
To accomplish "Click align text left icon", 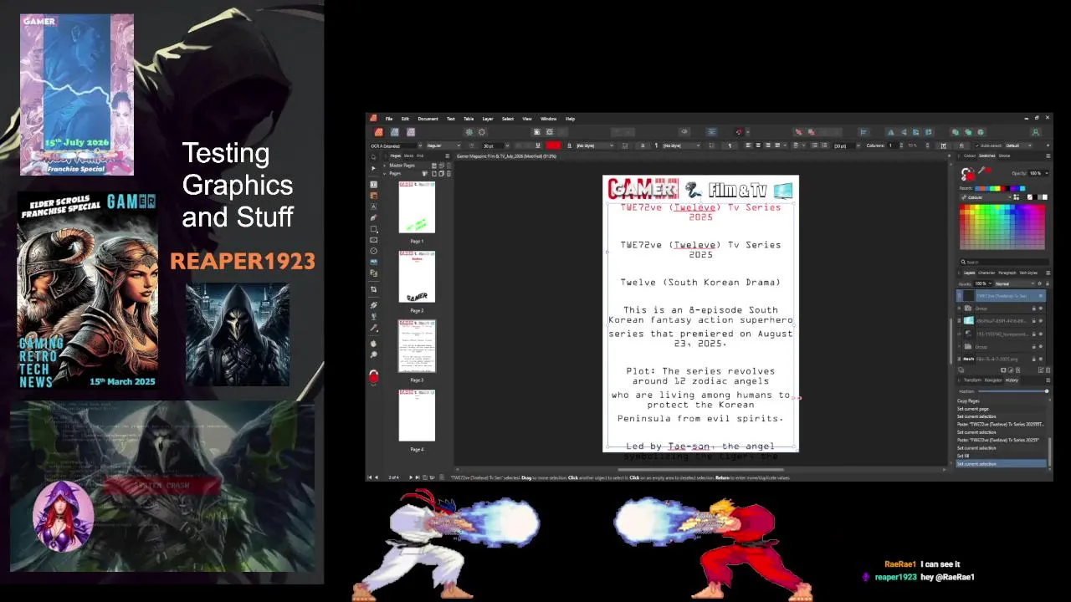I will pyautogui.click(x=748, y=145).
